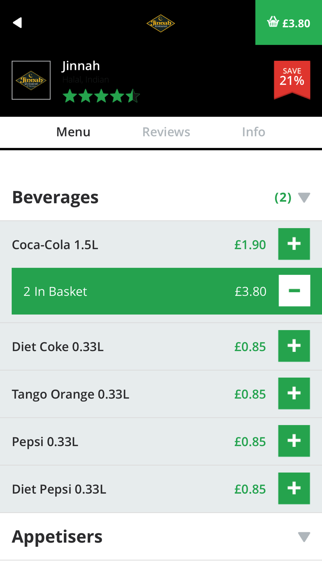Add Pepsi 0.33L to basket
This screenshot has width=322, height=573.
tap(294, 441)
